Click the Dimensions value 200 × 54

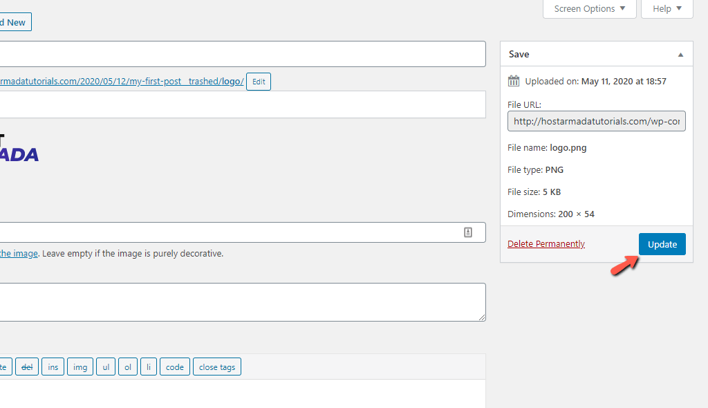576,214
